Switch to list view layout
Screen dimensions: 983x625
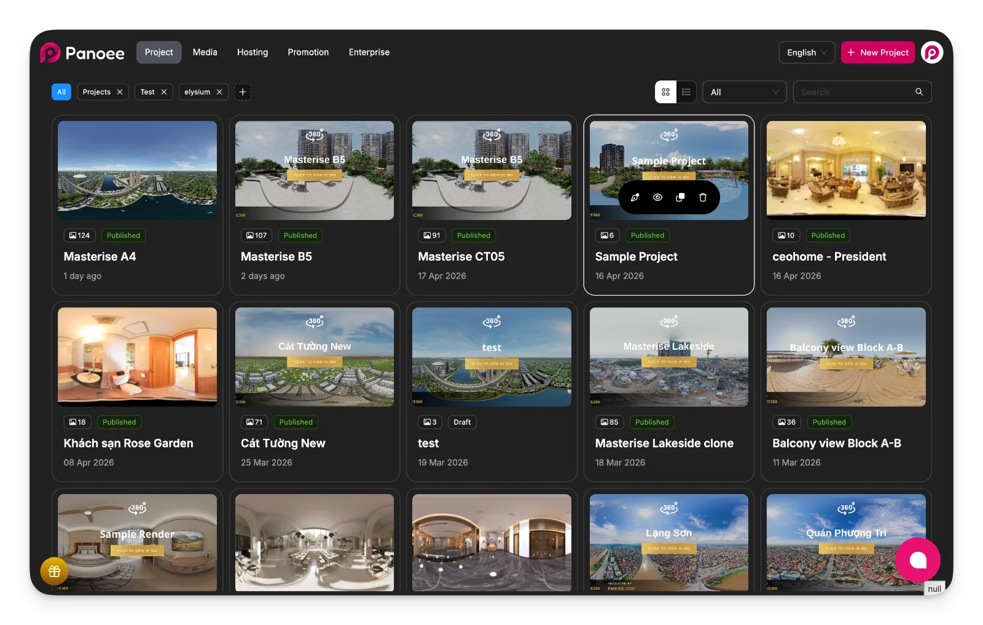[686, 92]
